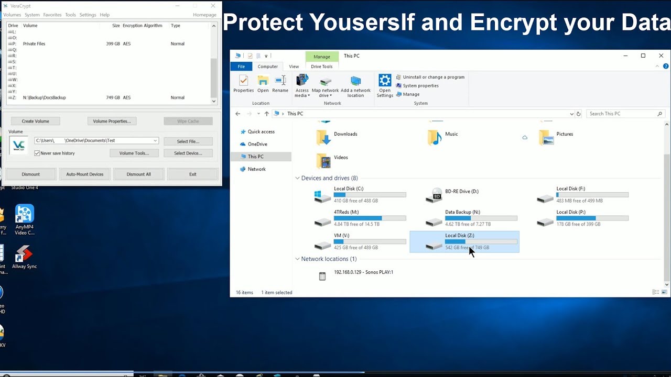Screen dimensions: 671x377
Task: Select the Z: DocsBackup volume row
Action: [108, 97]
